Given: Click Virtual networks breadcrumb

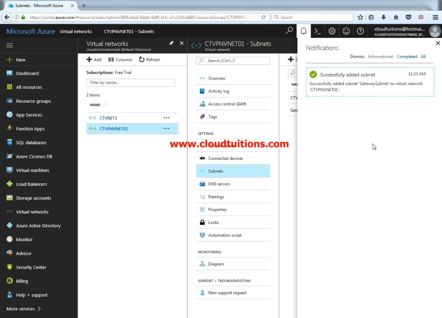Looking at the screenshot, I should coord(76,31).
